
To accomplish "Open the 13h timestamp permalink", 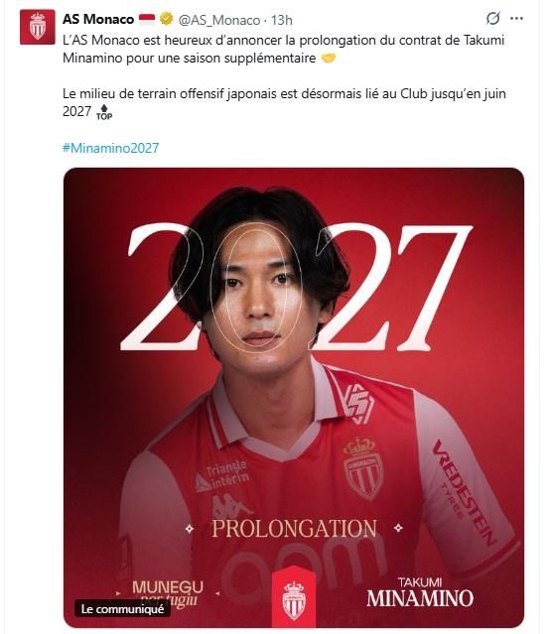I will point(282,20).
